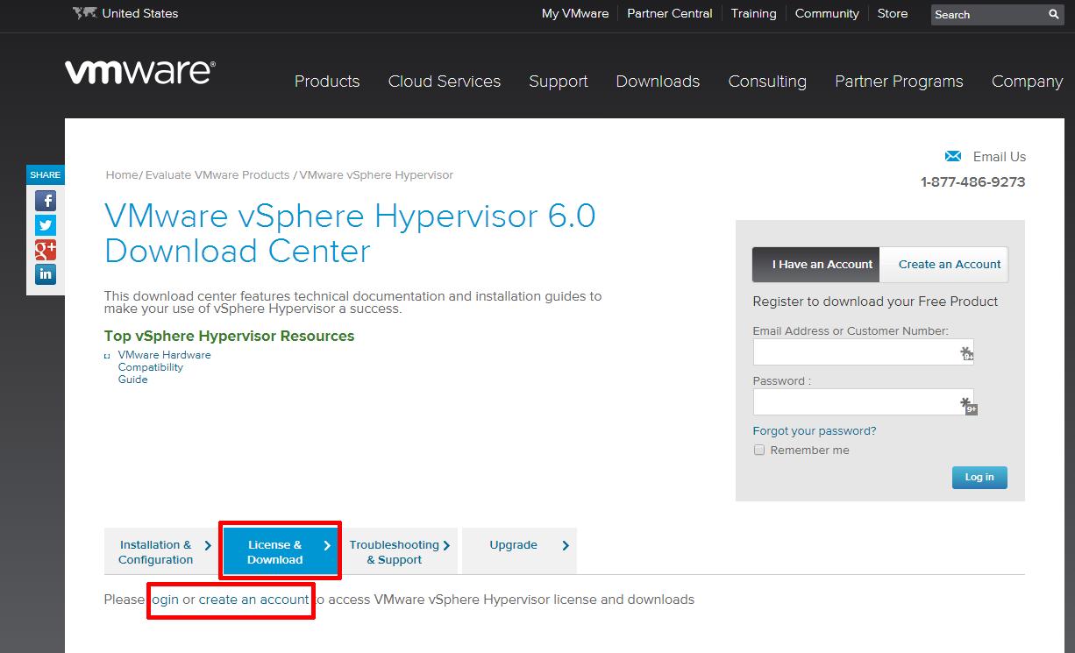Image resolution: width=1075 pixels, height=653 pixels.
Task: Click the search magnifier icon
Action: [x=1054, y=14]
